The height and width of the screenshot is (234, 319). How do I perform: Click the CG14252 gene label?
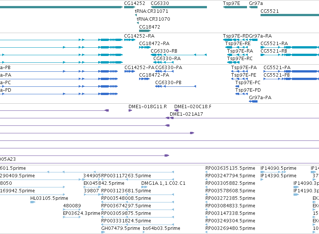coord(135,3)
